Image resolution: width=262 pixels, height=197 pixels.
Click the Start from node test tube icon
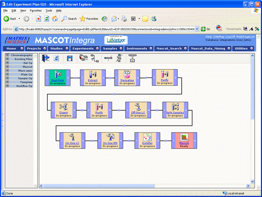pos(58,74)
